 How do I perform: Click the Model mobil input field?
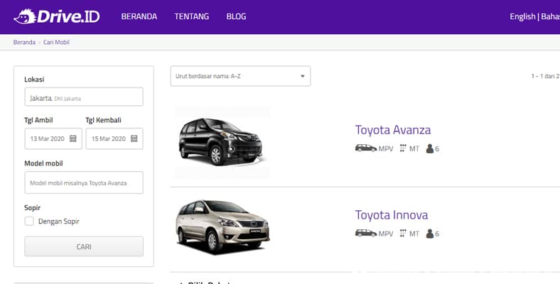[x=84, y=182]
